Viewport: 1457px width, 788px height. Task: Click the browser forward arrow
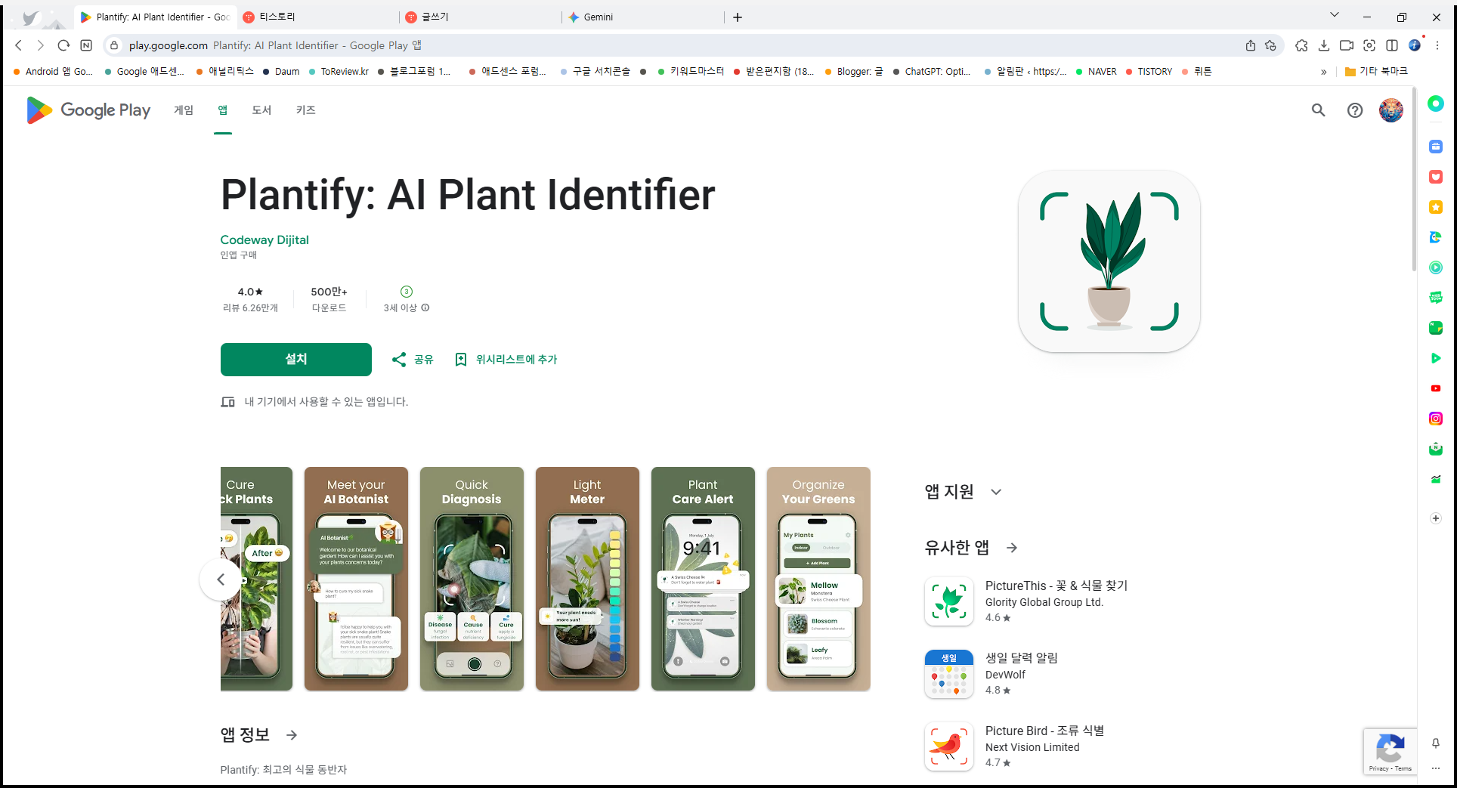pos(41,45)
